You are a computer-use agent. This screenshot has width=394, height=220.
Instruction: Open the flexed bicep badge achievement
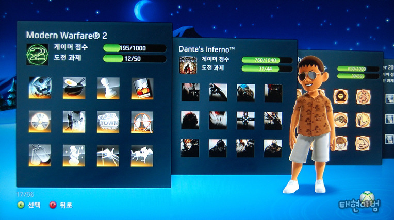[363, 143]
